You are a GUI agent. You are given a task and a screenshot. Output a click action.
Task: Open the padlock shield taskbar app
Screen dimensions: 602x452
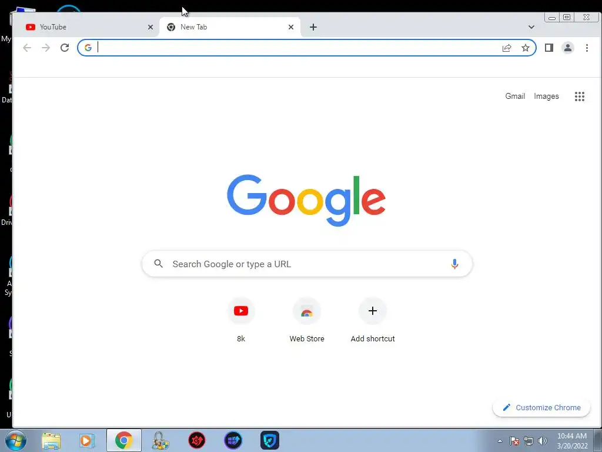coord(160,440)
